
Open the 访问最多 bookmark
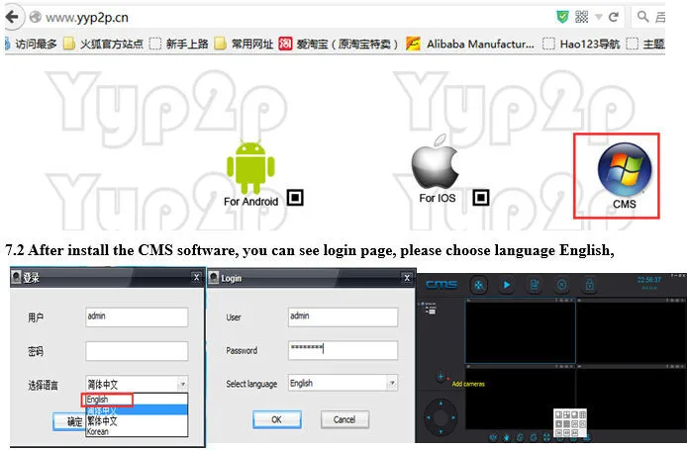(31, 44)
